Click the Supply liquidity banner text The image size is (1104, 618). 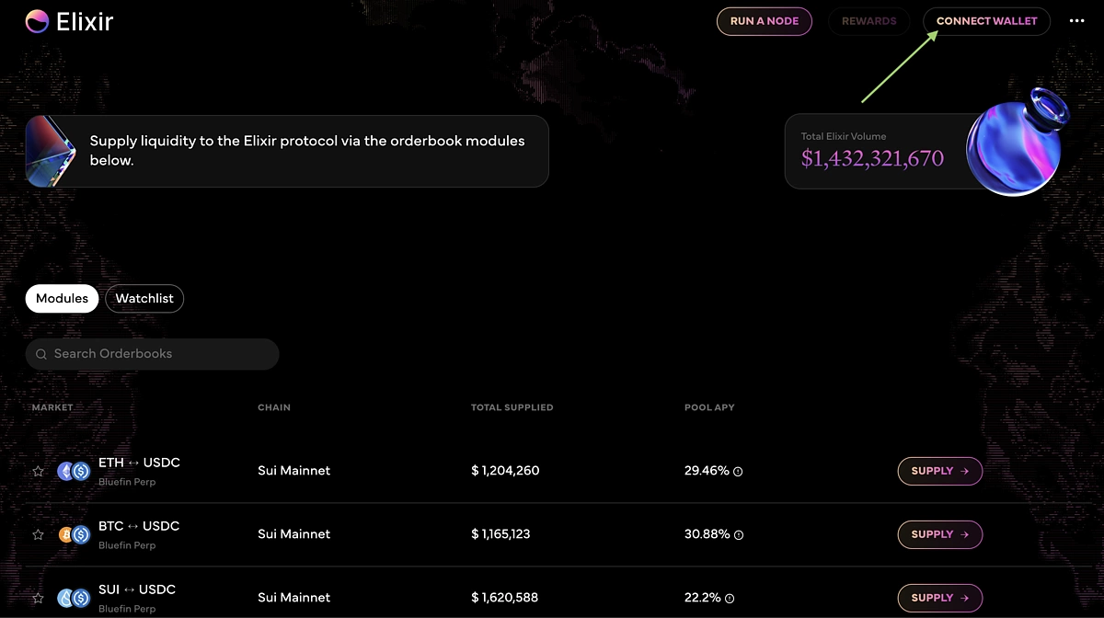point(307,151)
